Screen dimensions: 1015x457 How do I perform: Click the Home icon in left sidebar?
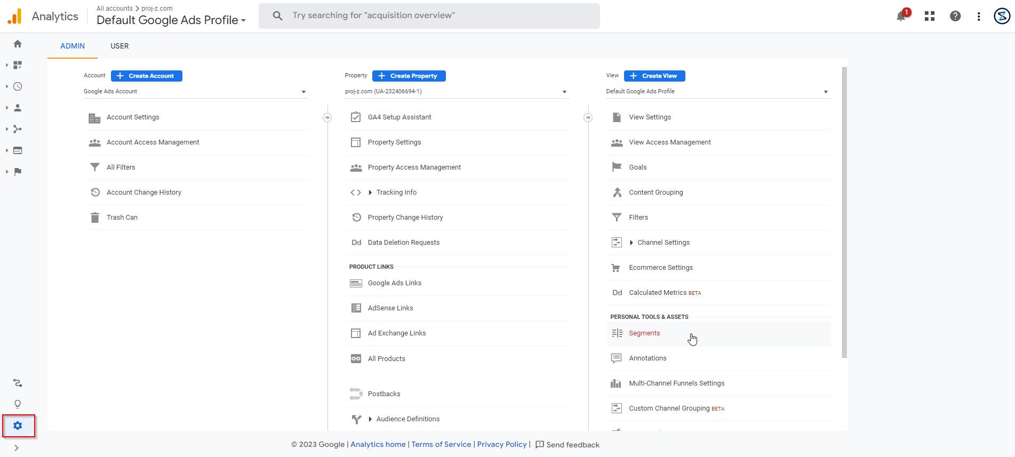point(18,44)
